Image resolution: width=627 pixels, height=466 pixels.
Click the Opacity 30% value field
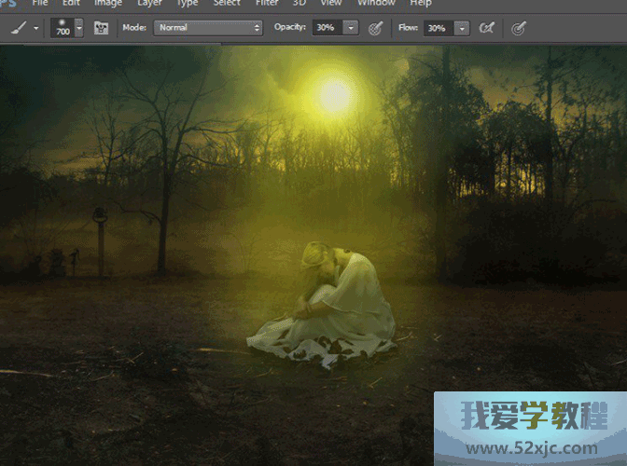point(326,28)
